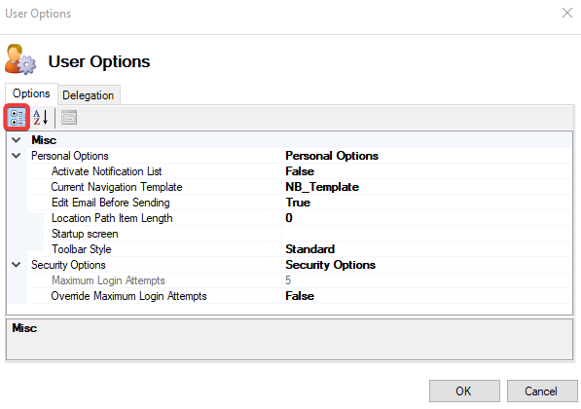Select the Current Navigation Template value NB_Template
The image size is (581, 409).
coord(427,187)
